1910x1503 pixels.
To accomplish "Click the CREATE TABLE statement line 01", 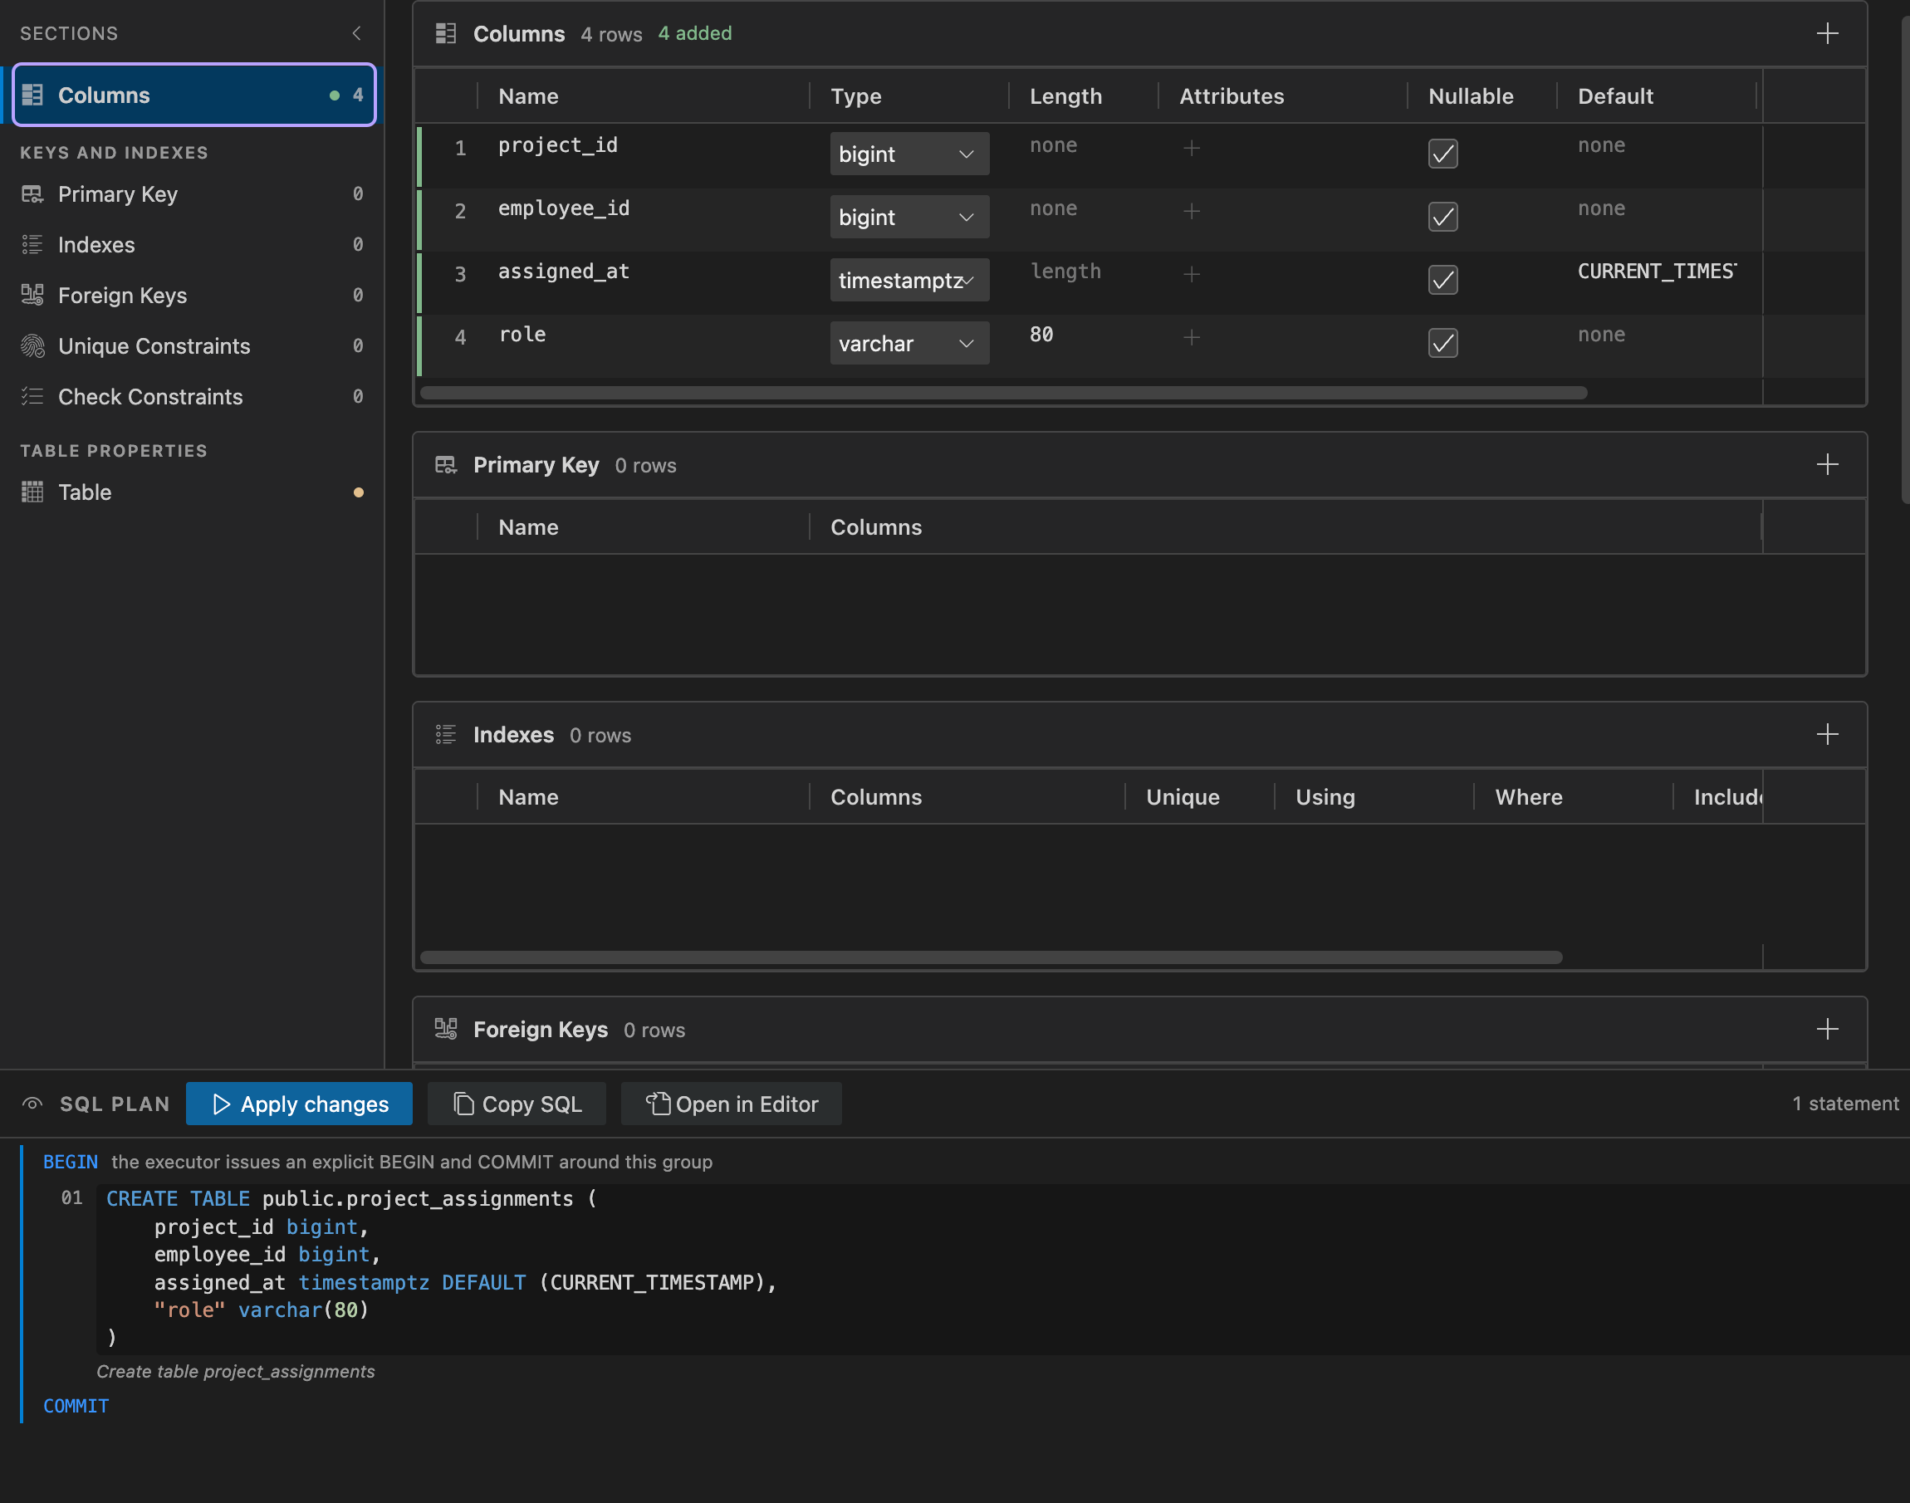I will coord(352,1198).
